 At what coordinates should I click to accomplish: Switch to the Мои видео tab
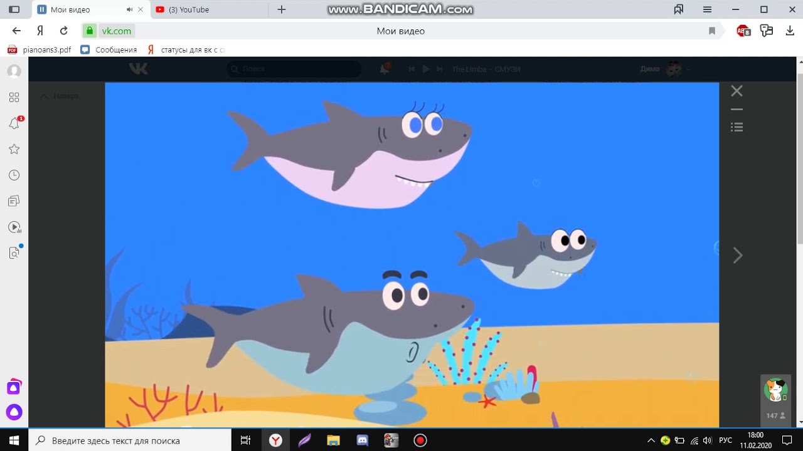(x=70, y=9)
